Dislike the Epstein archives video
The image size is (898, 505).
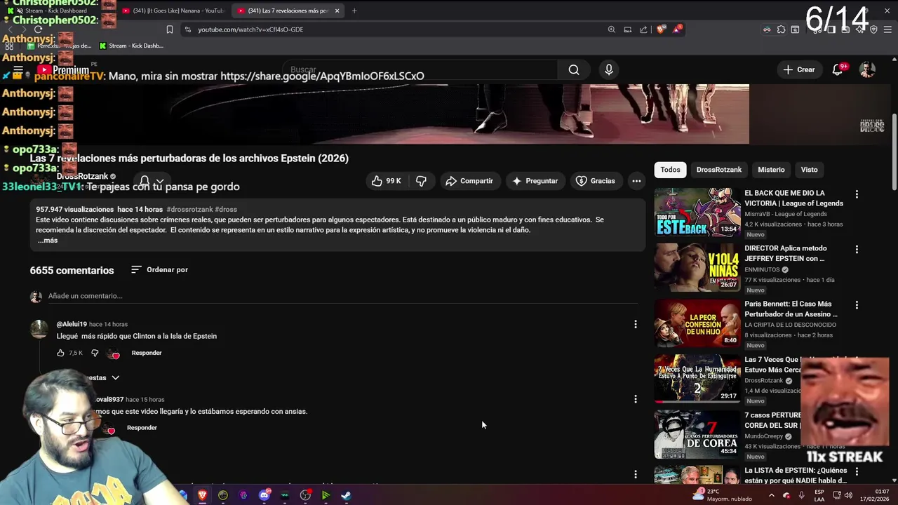[421, 181]
